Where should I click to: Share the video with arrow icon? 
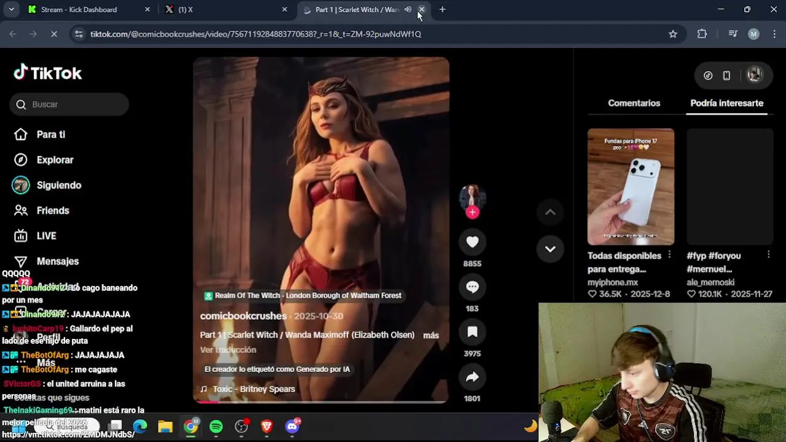point(472,377)
